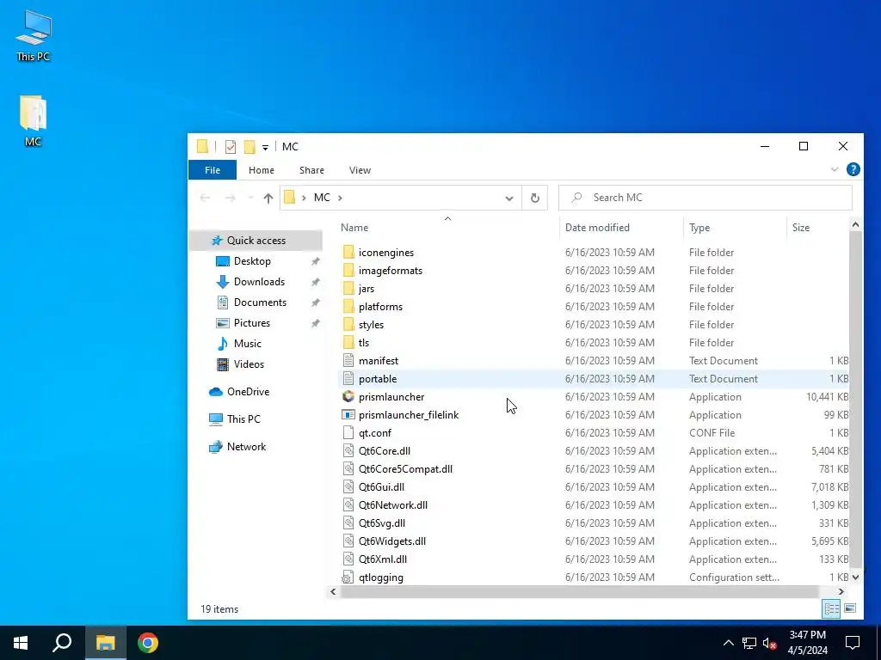The height and width of the screenshot is (660, 881).
Task: Click the vertical scrollbar down arrow
Action: 855,577
